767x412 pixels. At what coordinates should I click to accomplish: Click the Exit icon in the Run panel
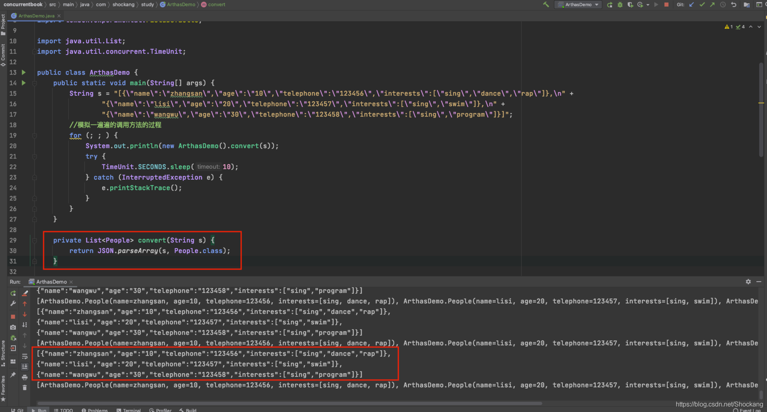point(13,348)
